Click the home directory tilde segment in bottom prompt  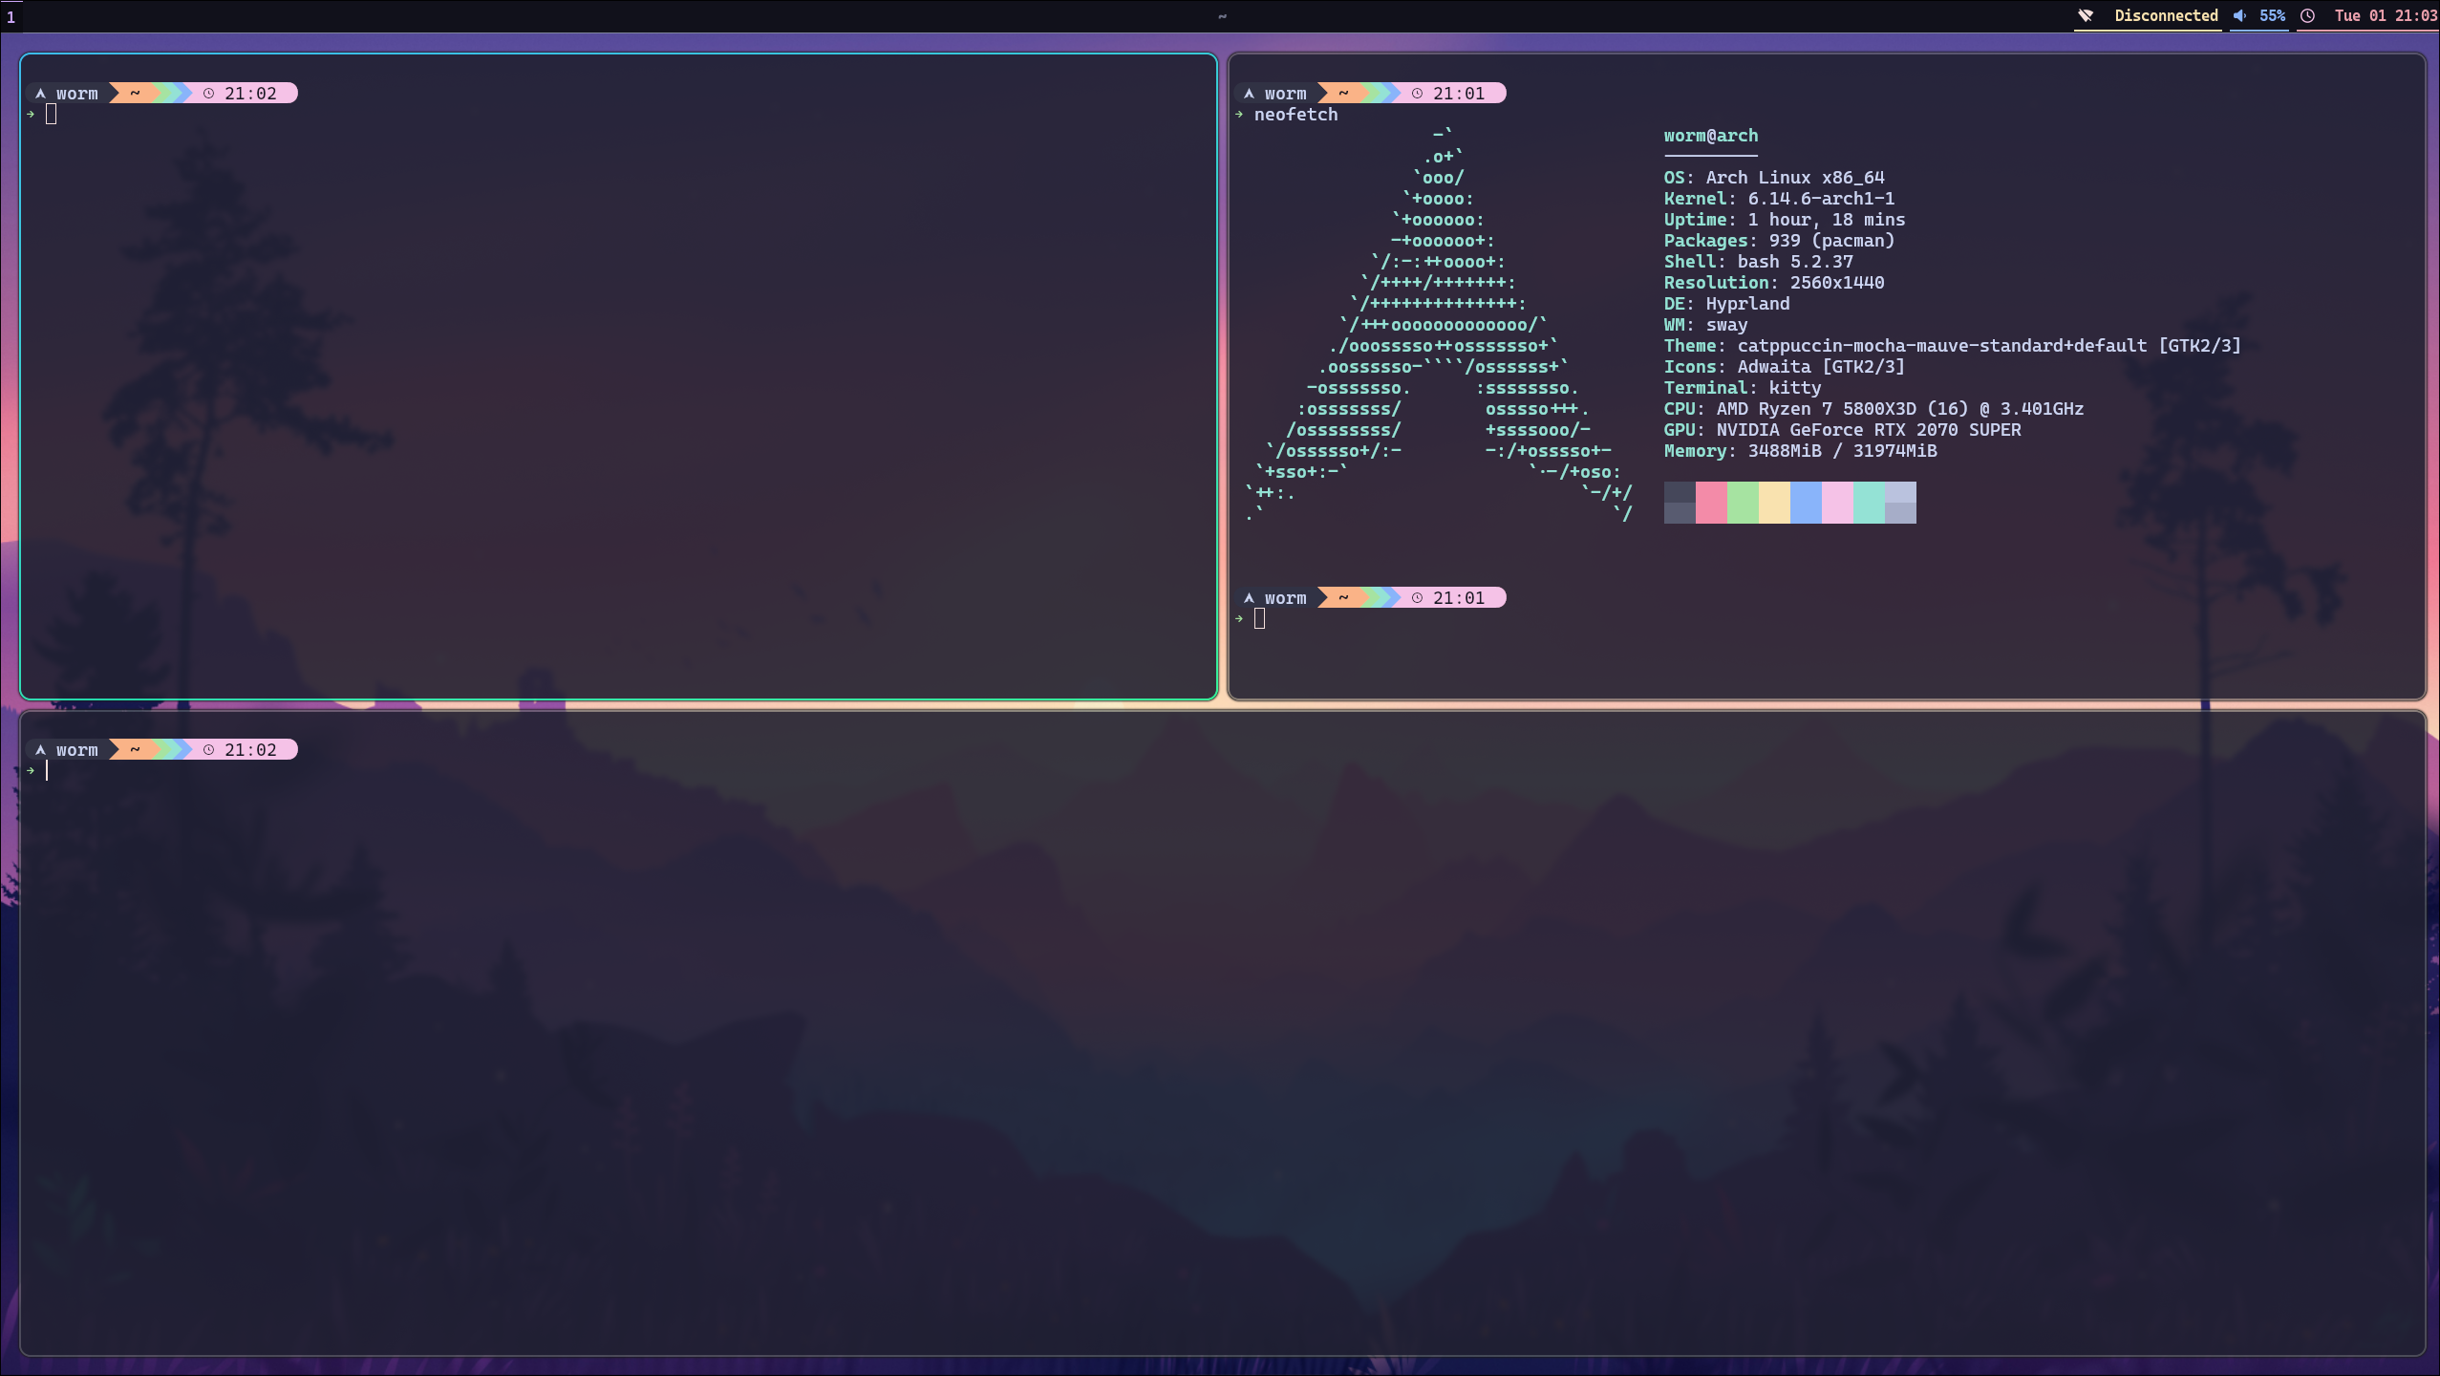pyautogui.click(x=135, y=750)
